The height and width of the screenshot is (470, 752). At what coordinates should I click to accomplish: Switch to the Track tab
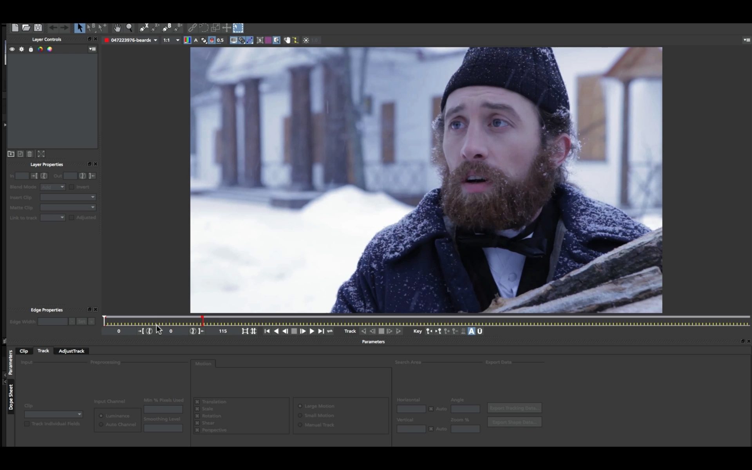(x=43, y=351)
